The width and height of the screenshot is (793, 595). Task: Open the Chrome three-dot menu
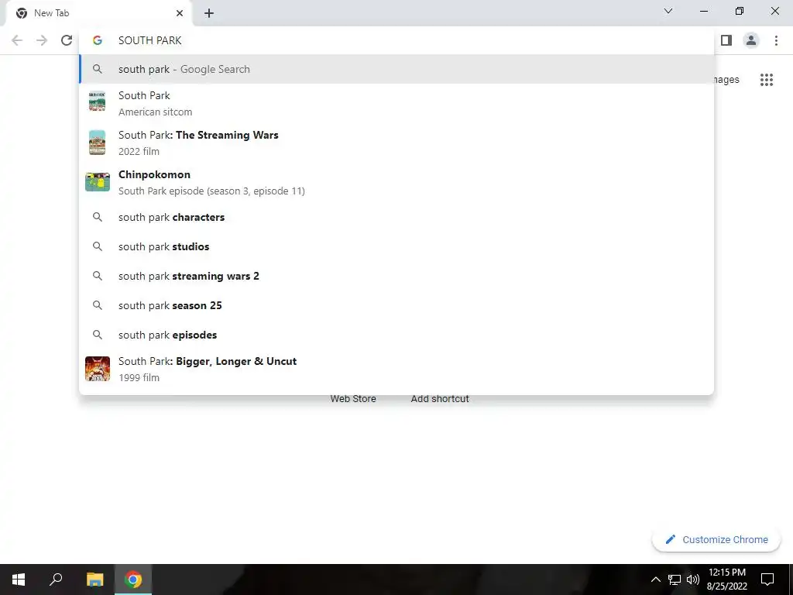click(x=776, y=40)
